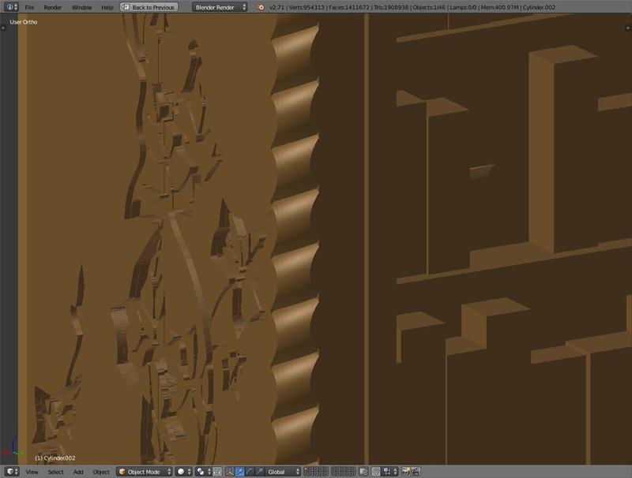Image resolution: width=632 pixels, height=478 pixels.
Task: Enable a layer in the second layer block
Action: pos(333,469)
